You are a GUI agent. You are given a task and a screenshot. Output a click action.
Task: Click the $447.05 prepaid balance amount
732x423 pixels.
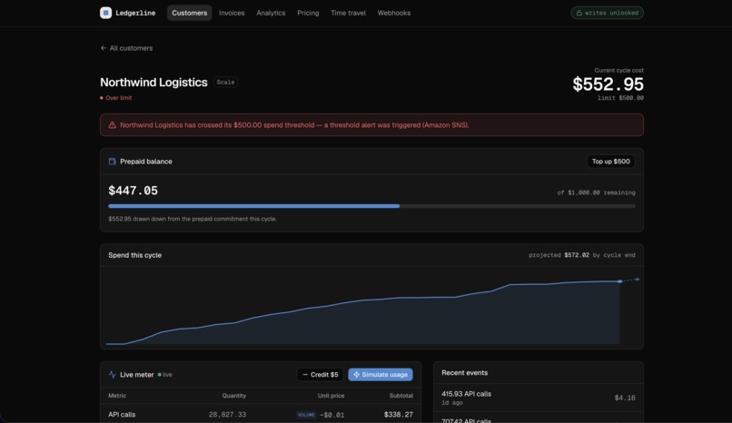tap(133, 191)
